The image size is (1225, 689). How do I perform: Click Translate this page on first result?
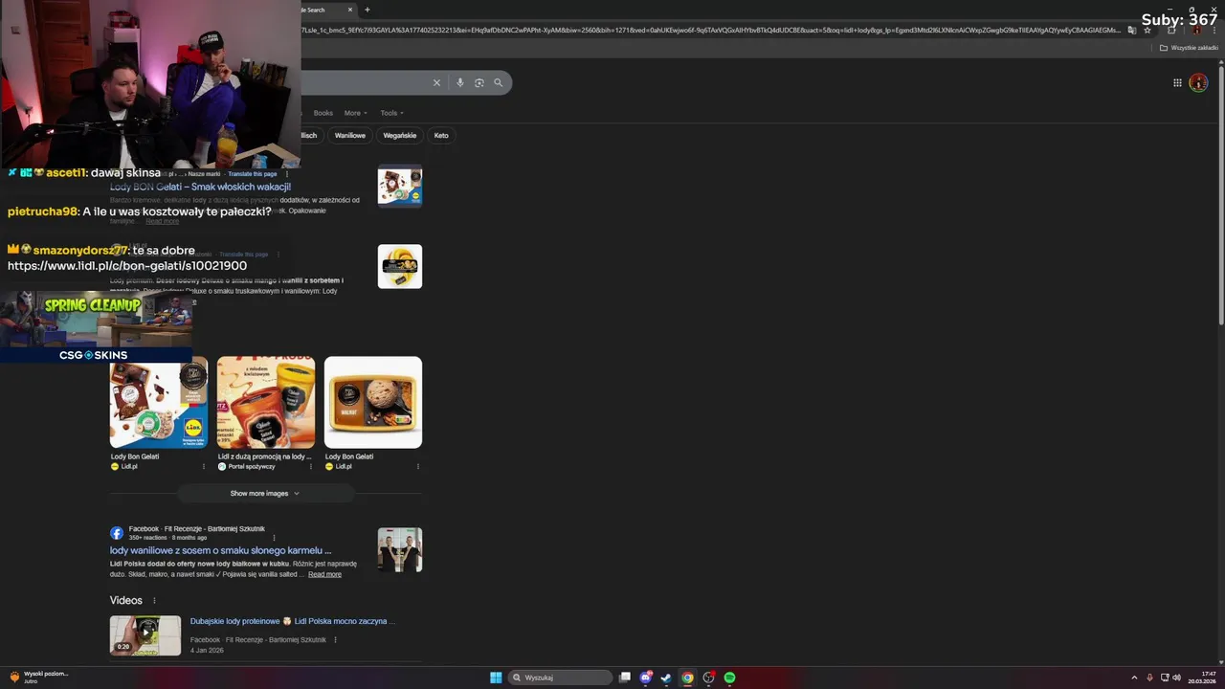pyautogui.click(x=252, y=174)
